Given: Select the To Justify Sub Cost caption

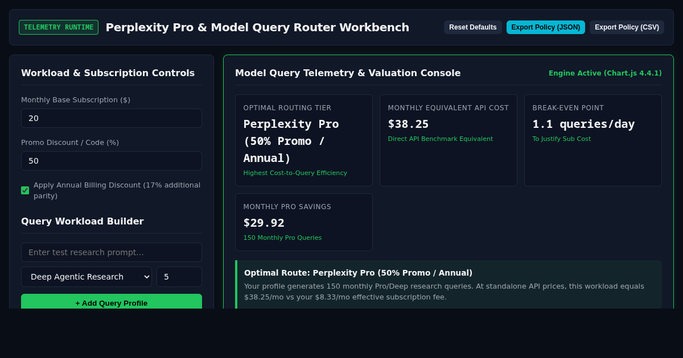Looking at the screenshot, I should (x=562, y=139).
